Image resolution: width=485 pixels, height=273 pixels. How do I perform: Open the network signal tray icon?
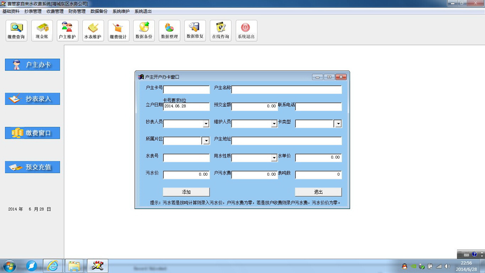pyautogui.click(x=439, y=266)
